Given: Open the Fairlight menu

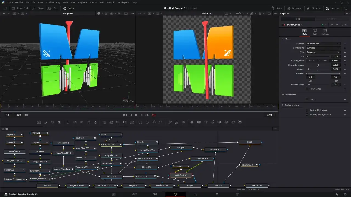Looking at the screenshot, I should [111, 2].
